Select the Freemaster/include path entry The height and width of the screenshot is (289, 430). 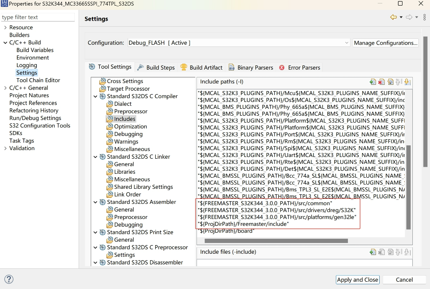[243, 224]
